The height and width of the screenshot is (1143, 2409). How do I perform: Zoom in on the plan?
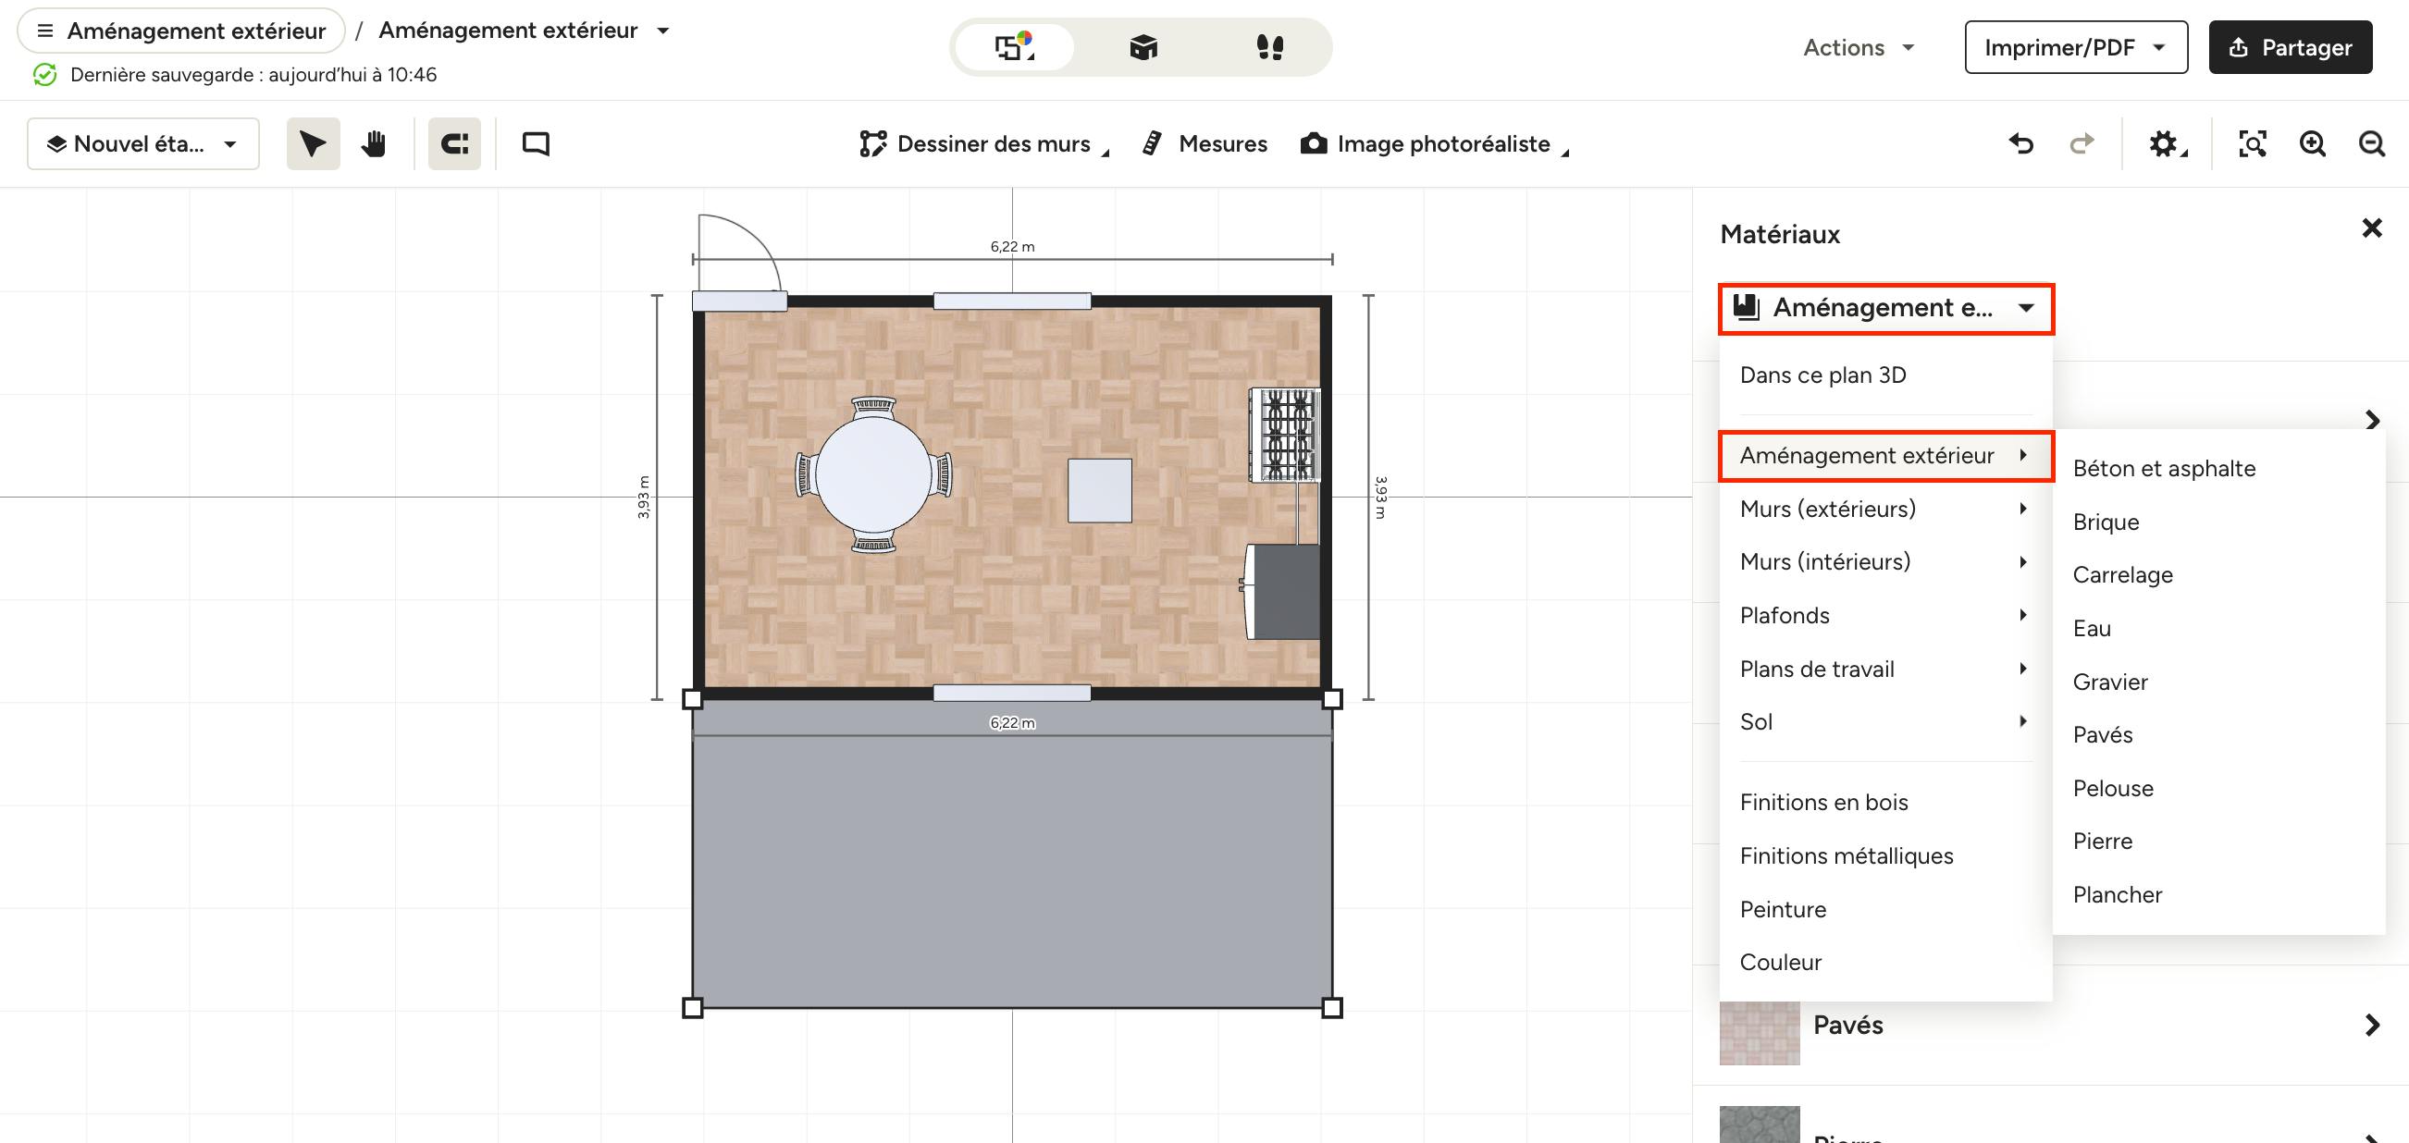pyautogui.click(x=2313, y=144)
